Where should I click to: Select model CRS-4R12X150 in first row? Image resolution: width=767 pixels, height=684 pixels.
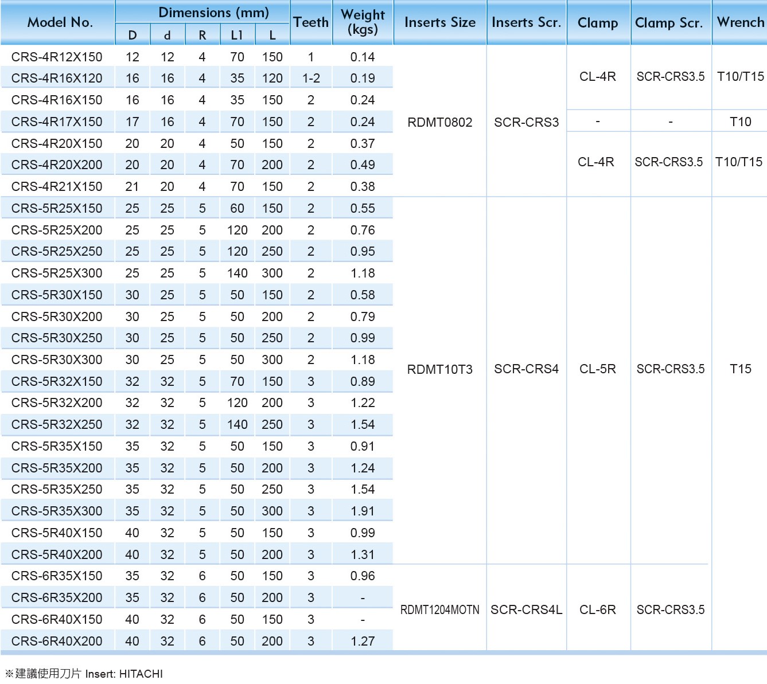(x=57, y=57)
